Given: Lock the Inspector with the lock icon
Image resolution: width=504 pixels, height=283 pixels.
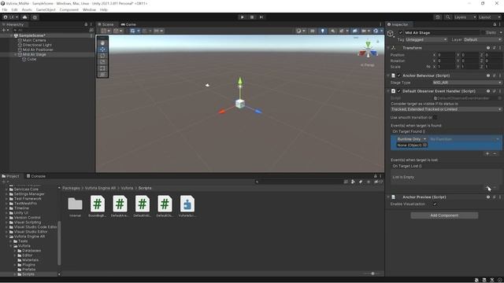Looking at the screenshot, I should pos(495,24).
